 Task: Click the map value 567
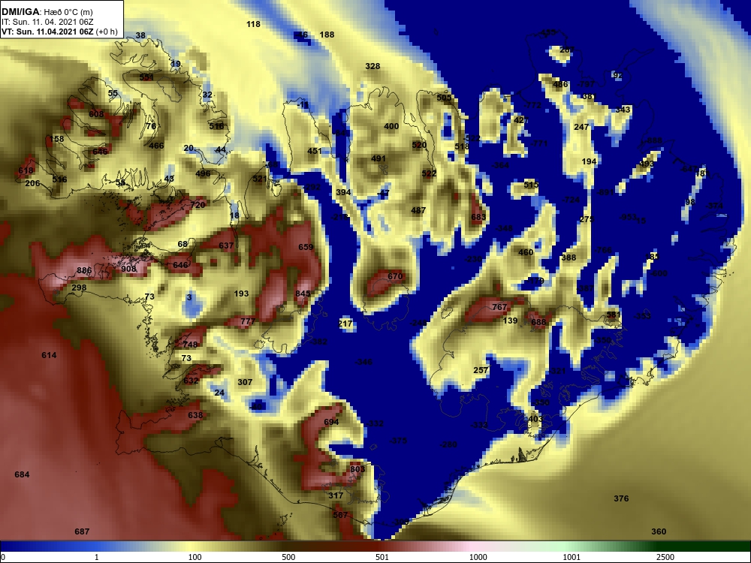pos(340,515)
